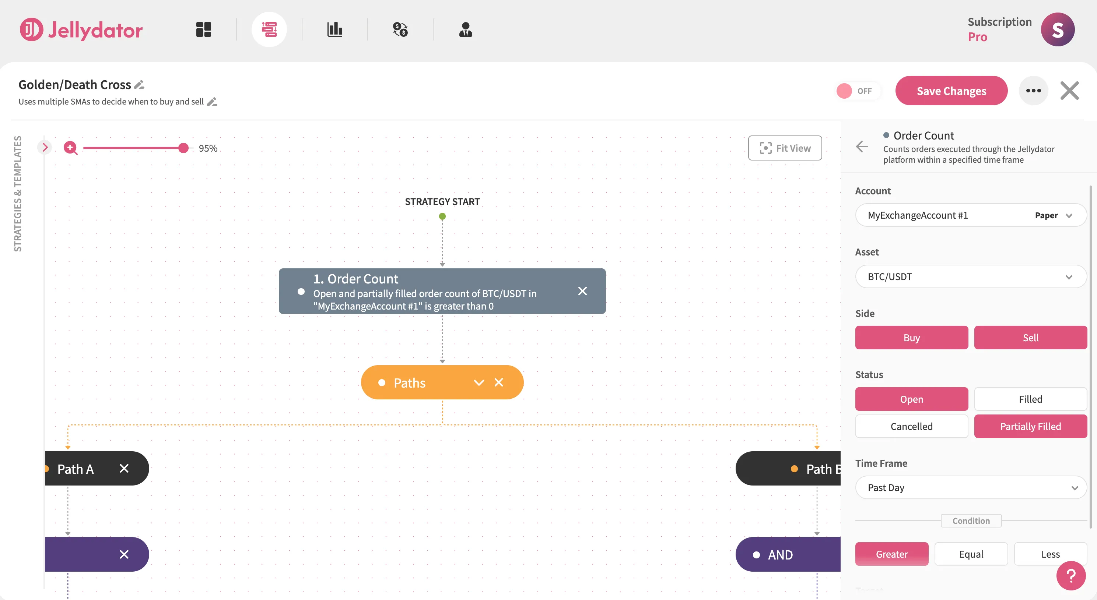
Task: Open the Time Frame Past Day dropdown
Action: pyautogui.click(x=971, y=488)
